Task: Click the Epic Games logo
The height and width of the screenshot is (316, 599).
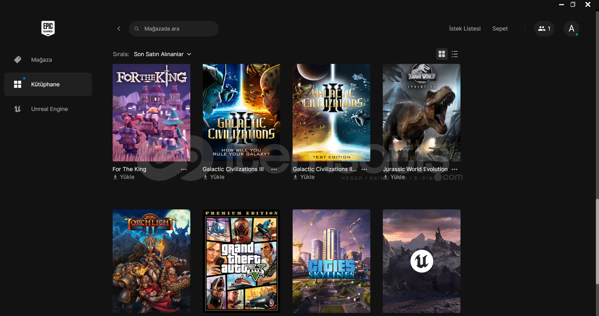Action: pos(48,28)
